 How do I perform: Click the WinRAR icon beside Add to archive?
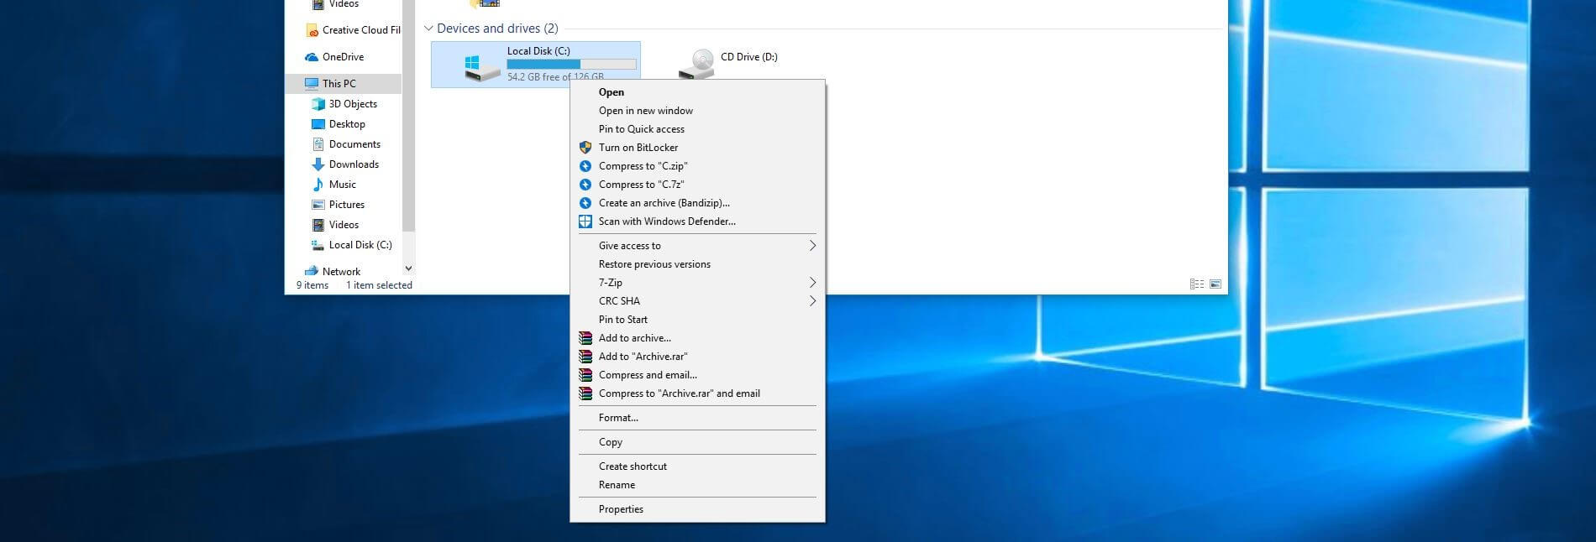(585, 338)
